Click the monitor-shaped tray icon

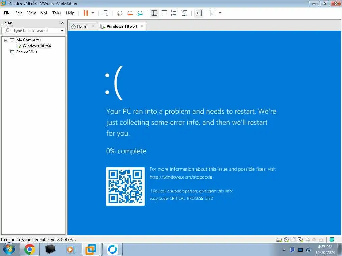(300, 250)
